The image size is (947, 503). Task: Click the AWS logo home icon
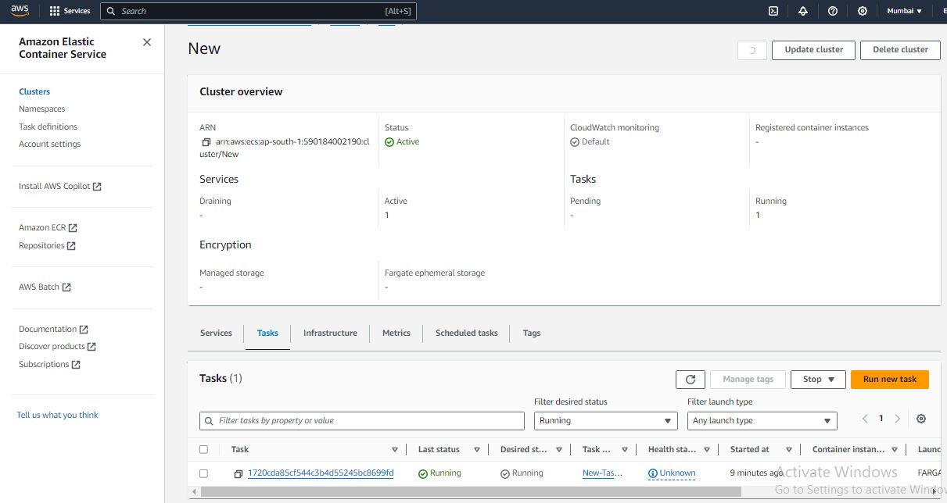(x=20, y=10)
